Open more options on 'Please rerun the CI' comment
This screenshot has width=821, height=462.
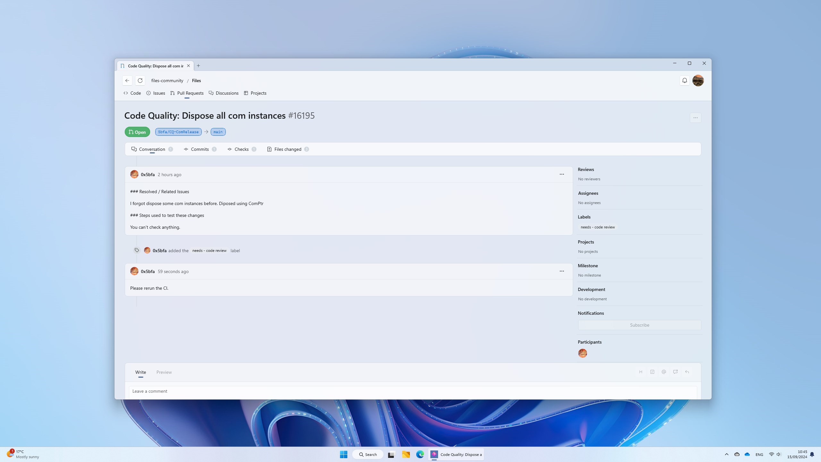562,271
